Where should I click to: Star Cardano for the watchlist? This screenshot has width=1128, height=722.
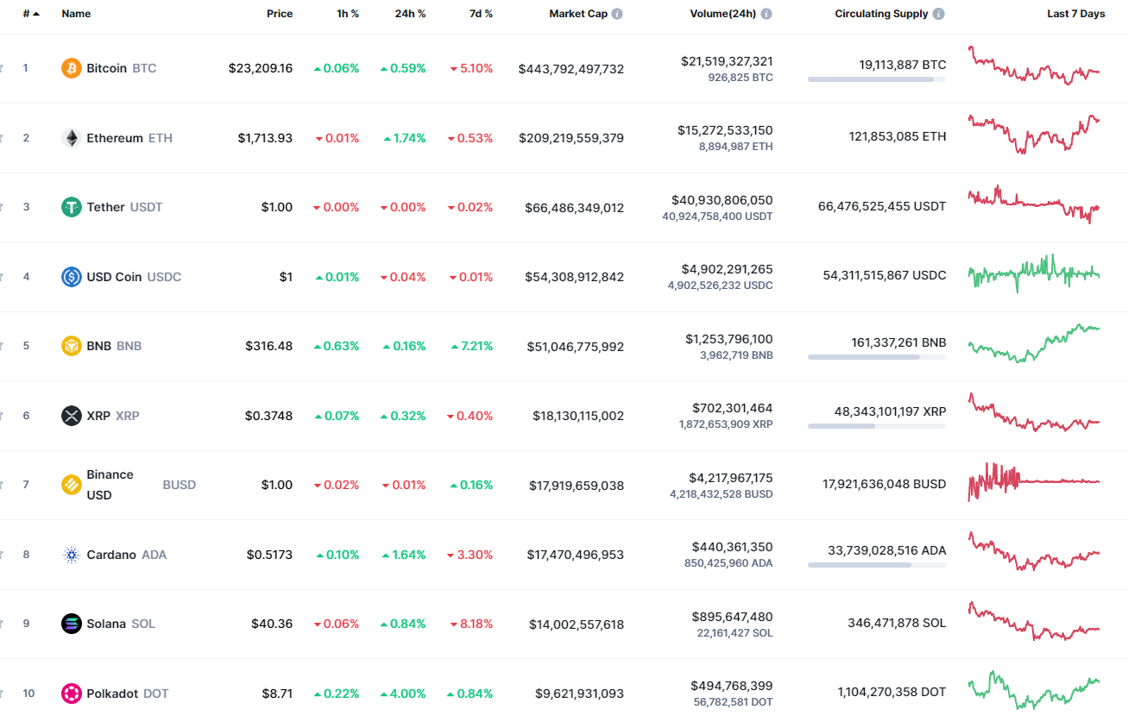(x=3, y=555)
